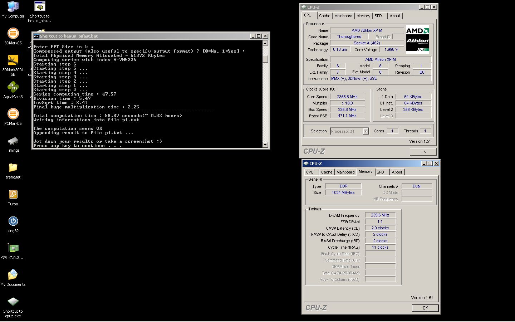Click the AMD Athlon XP logo image
The width and height of the screenshot is (515, 322).
[417, 39]
